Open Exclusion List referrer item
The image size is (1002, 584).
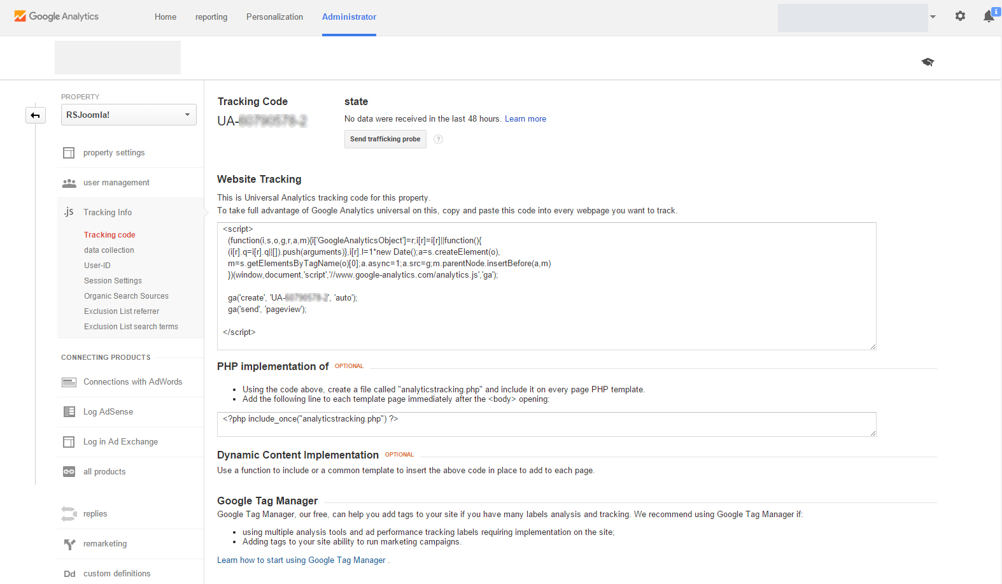click(122, 311)
